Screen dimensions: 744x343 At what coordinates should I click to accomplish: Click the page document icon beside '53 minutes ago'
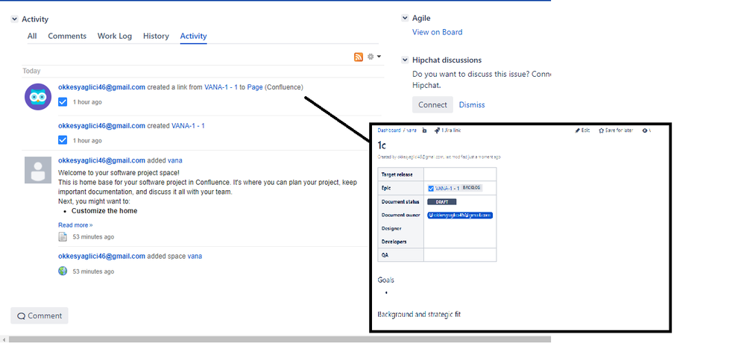[x=63, y=236]
